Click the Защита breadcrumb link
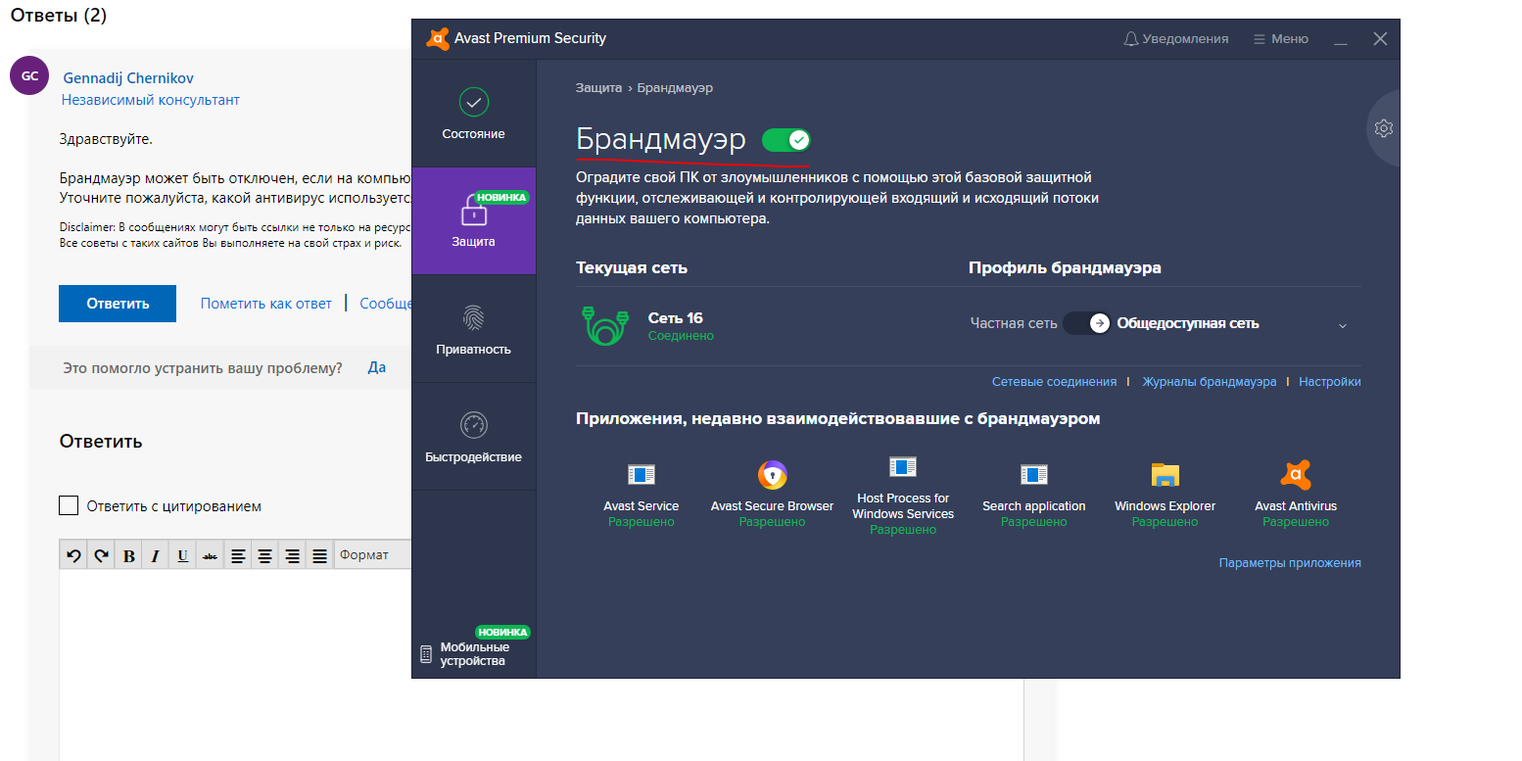The width and height of the screenshot is (1522, 761). tap(598, 88)
